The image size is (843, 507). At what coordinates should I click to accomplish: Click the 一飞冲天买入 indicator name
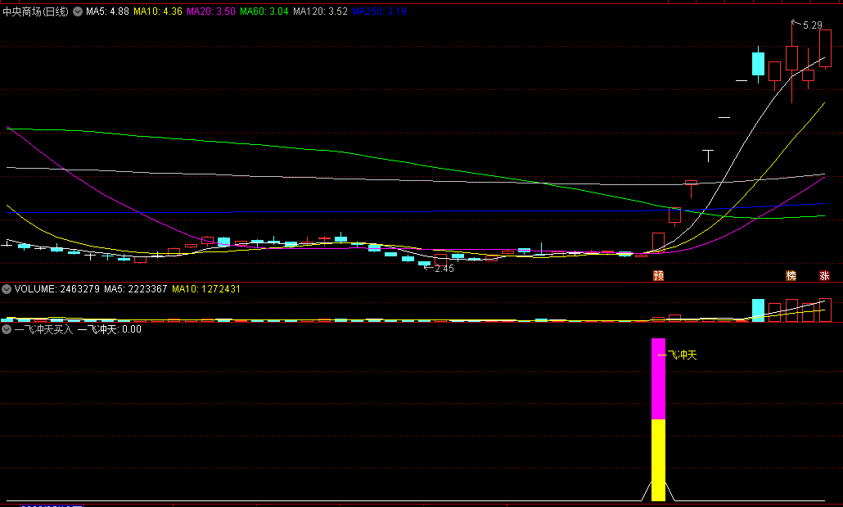(43, 329)
